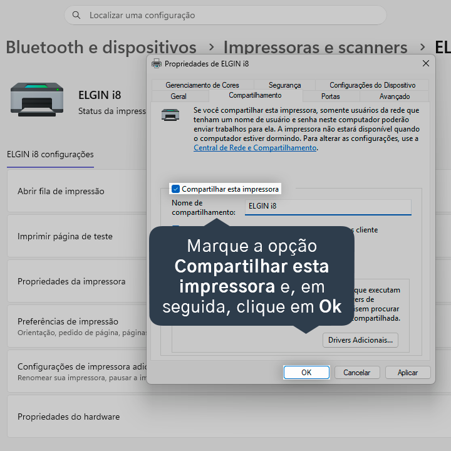Select ELGIN i8 configurações tab in Settings
The image size is (451, 451).
pyautogui.click(x=50, y=155)
